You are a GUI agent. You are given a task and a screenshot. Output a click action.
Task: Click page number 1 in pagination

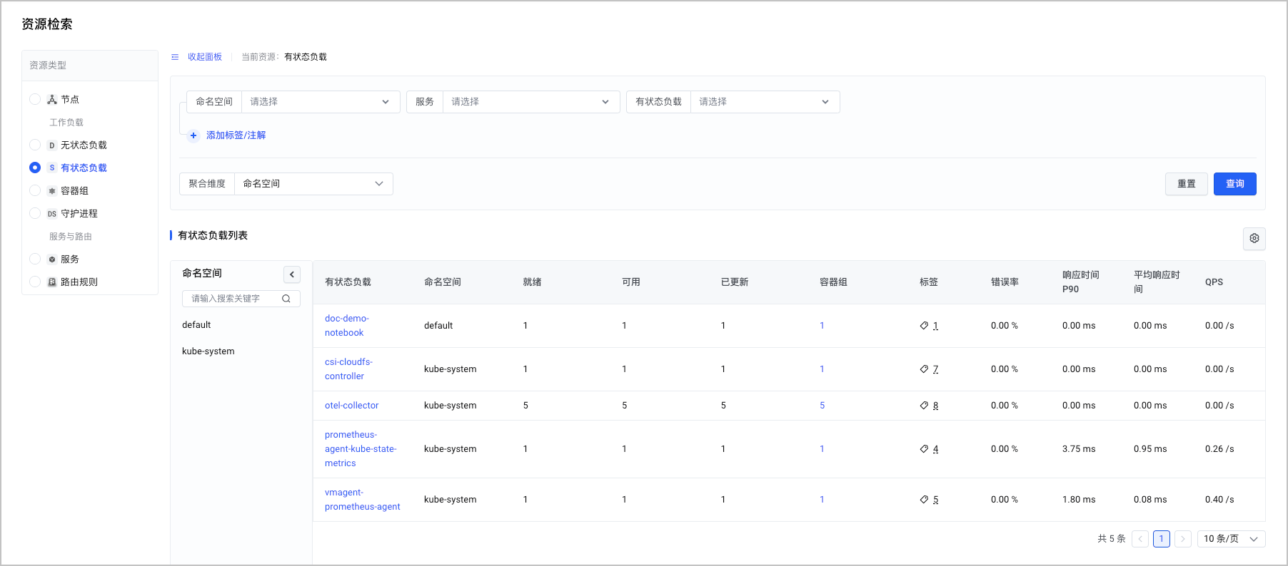1162,539
